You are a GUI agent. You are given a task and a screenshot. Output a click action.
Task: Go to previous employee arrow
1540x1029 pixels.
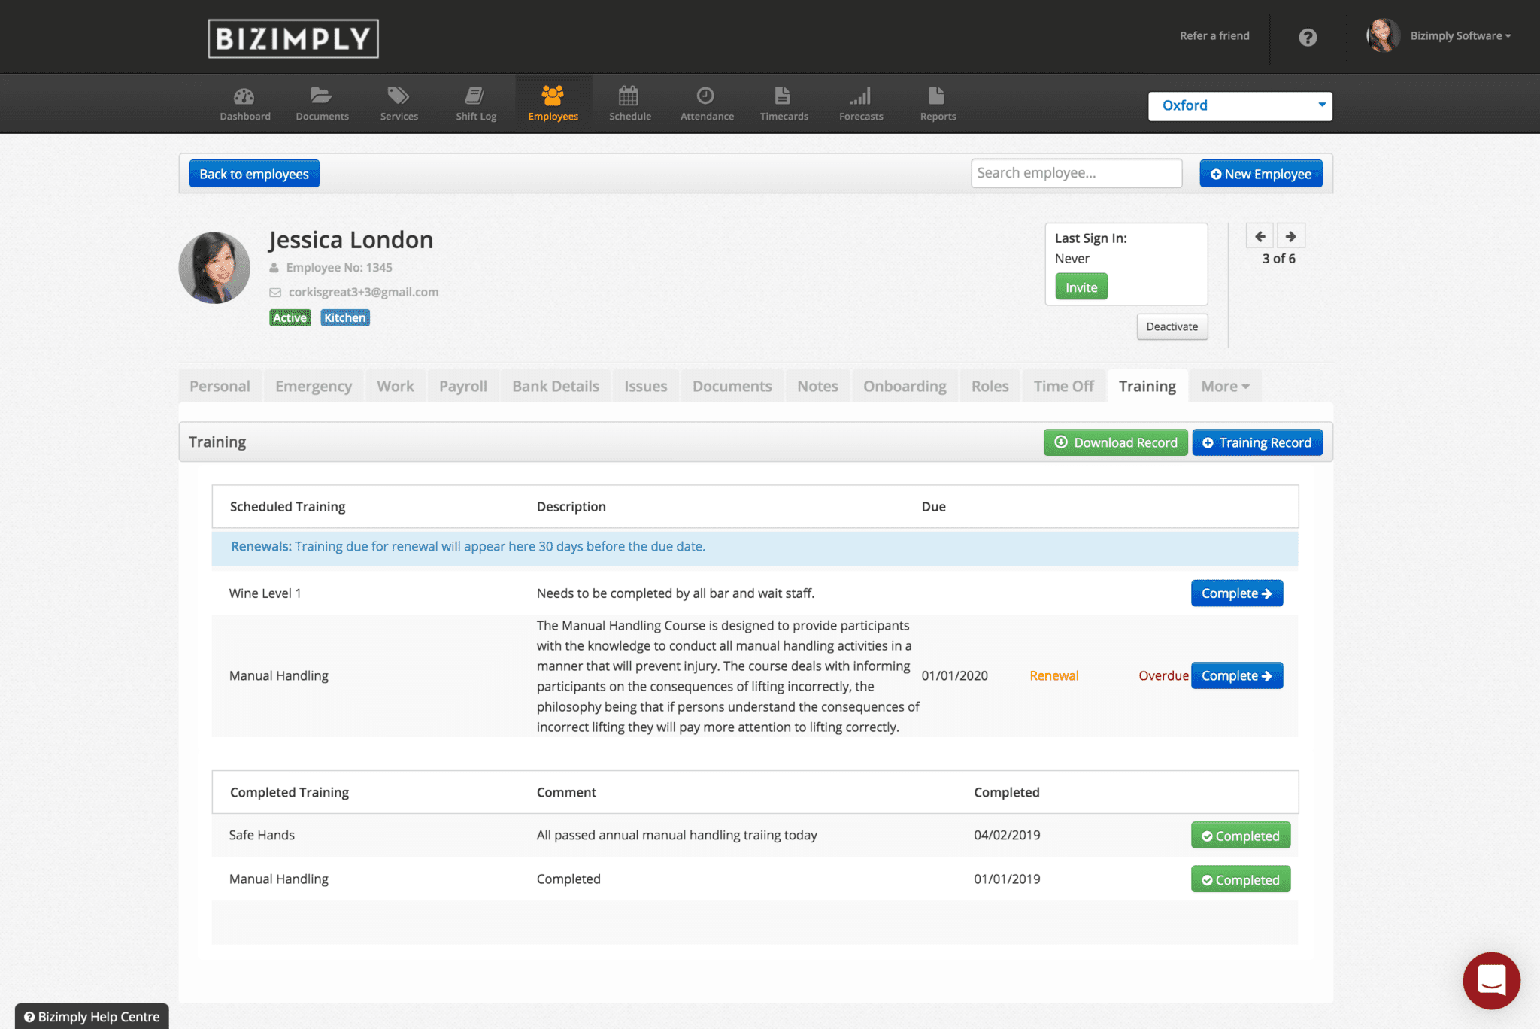1260,236
